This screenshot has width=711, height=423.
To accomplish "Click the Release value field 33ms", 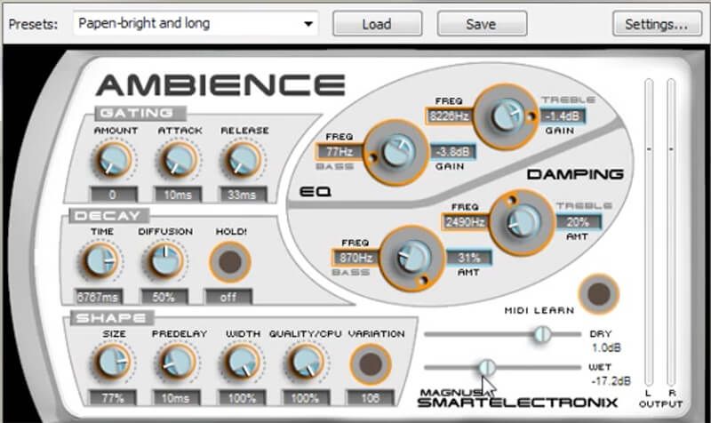I will coord(242,195).
